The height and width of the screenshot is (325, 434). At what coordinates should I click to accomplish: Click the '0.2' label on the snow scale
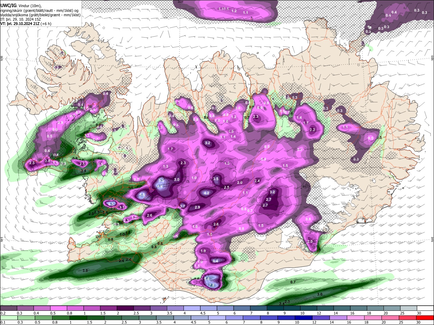(x=3, y=313)
